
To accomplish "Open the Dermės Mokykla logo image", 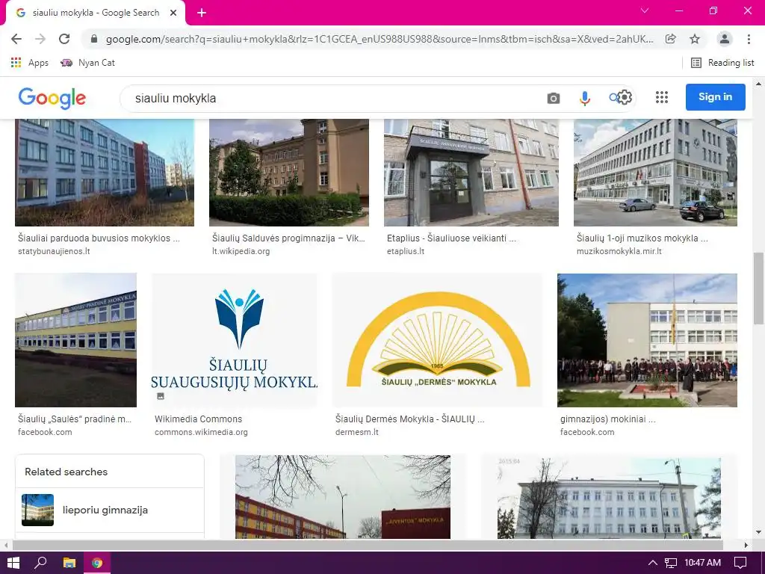I will (437, 340).
